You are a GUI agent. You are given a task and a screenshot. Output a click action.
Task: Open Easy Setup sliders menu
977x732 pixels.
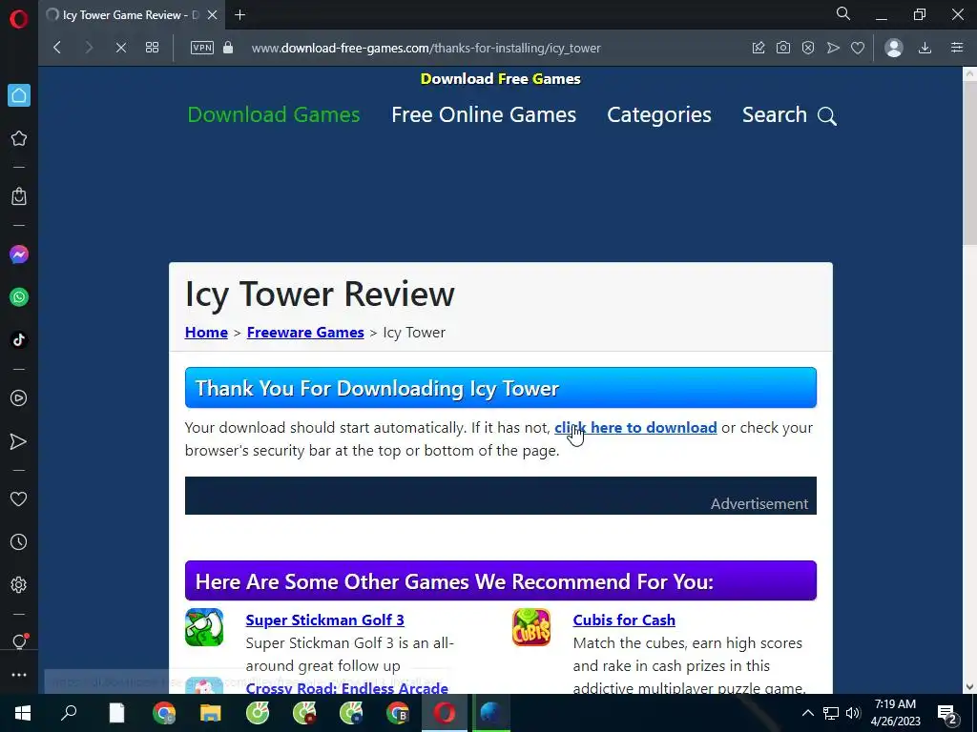(957, 48)
